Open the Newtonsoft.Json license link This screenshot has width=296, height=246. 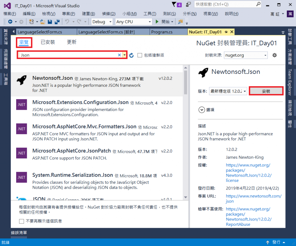coord(249,173)
